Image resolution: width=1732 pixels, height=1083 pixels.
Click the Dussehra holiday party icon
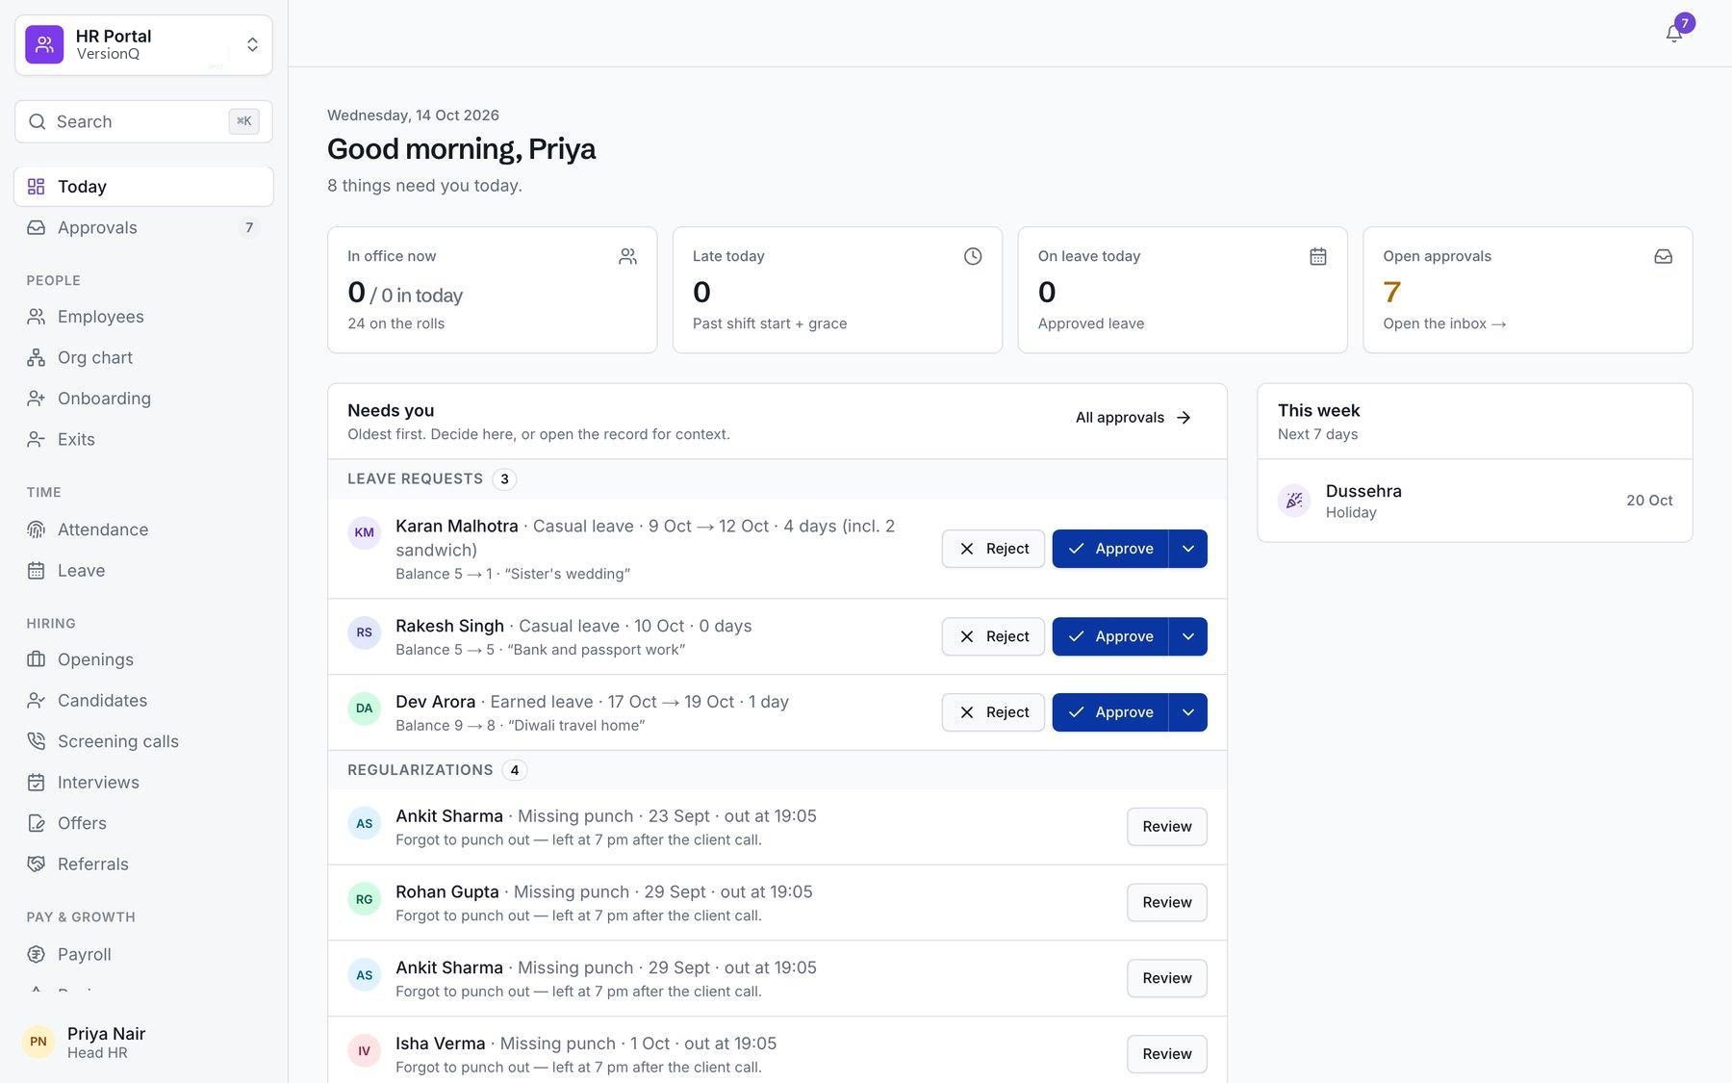(1294, 501)
